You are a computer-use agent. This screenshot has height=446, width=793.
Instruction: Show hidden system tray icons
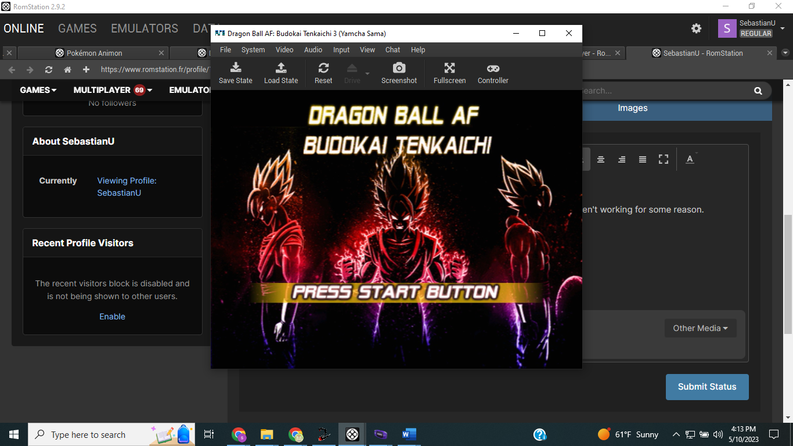[676, 434]
